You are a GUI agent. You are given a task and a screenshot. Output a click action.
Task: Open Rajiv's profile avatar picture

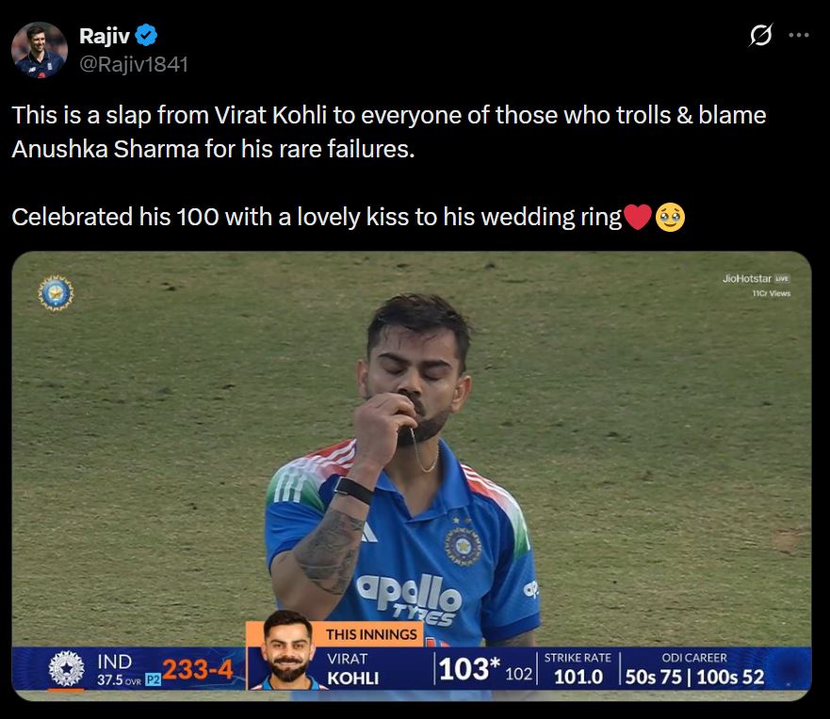click(x=40, y=50)
